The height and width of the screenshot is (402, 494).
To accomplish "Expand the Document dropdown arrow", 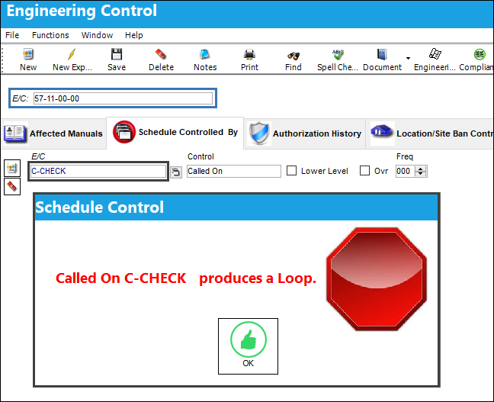I will click(x=408, y=58).
